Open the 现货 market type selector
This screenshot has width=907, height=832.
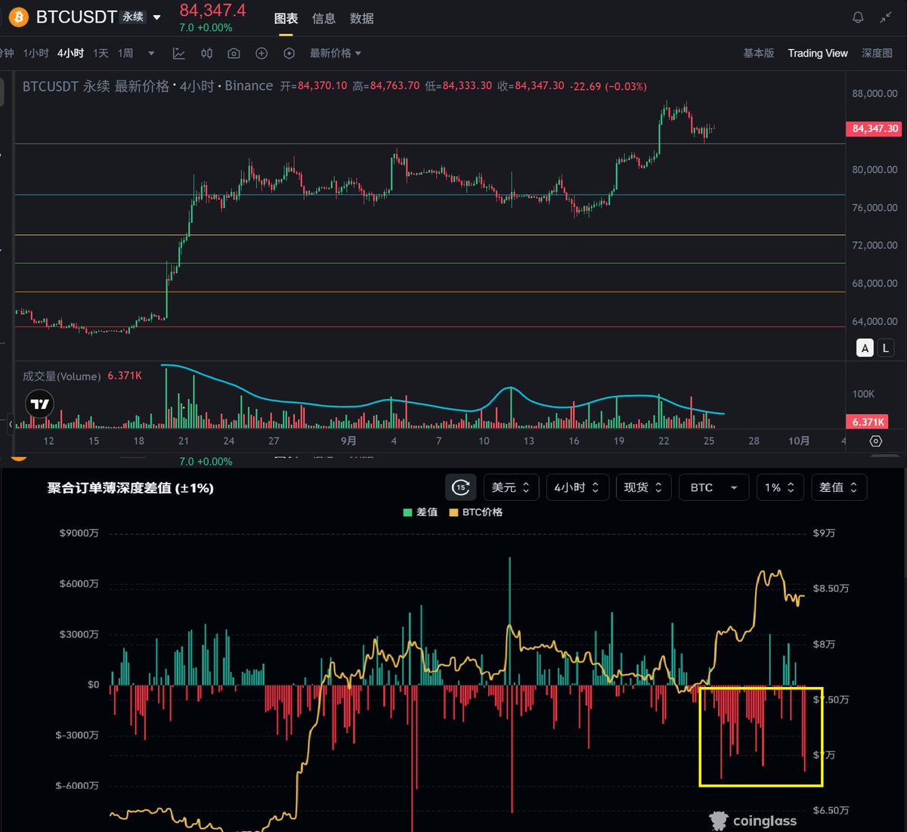[644, 488]
